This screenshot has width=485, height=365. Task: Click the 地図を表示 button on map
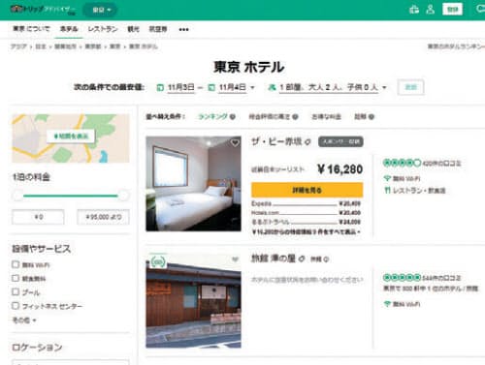tap(71, 137)
